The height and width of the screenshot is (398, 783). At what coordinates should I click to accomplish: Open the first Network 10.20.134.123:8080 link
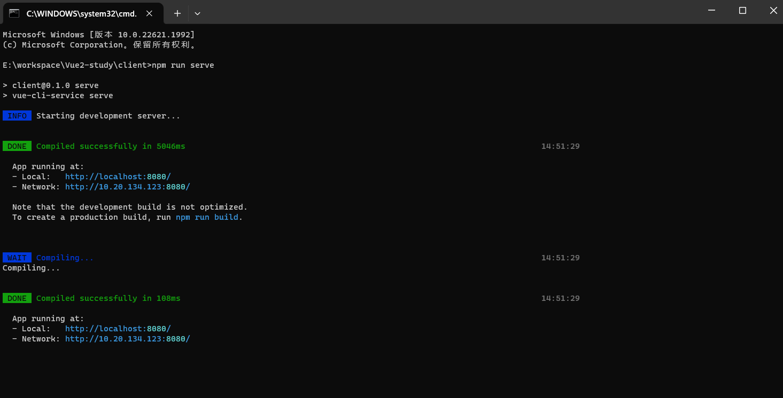127,187
